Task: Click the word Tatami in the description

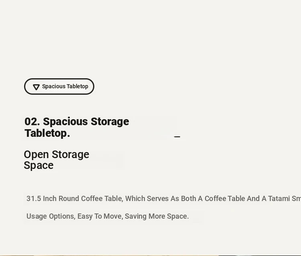Action: point(279,199)
